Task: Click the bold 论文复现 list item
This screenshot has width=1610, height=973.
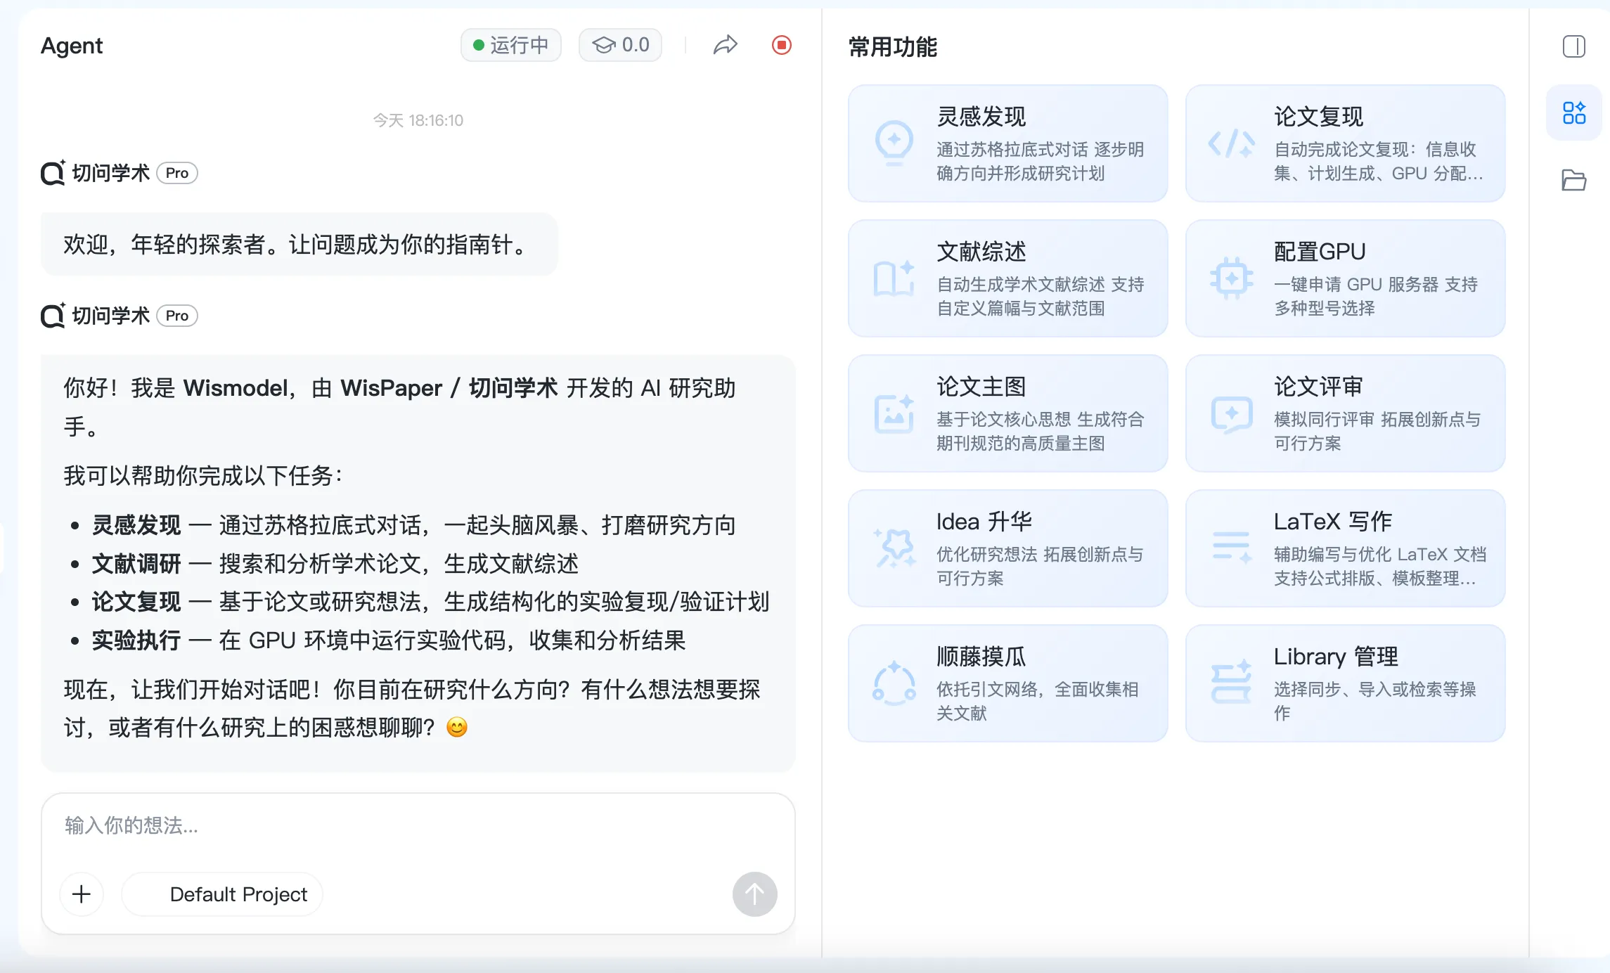Action: [136, 602]
